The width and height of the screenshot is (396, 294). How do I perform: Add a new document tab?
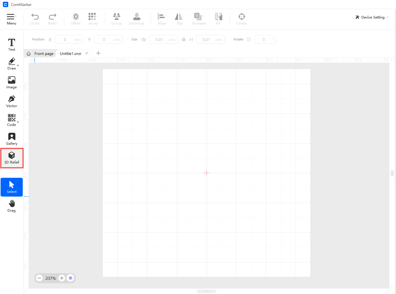[x=98, y=53]
